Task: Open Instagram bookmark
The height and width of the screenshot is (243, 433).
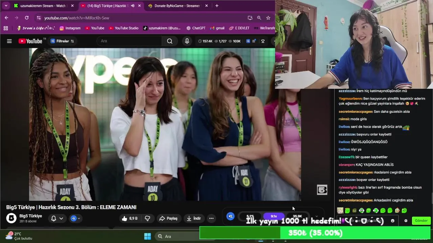Action: coord(70,28)
